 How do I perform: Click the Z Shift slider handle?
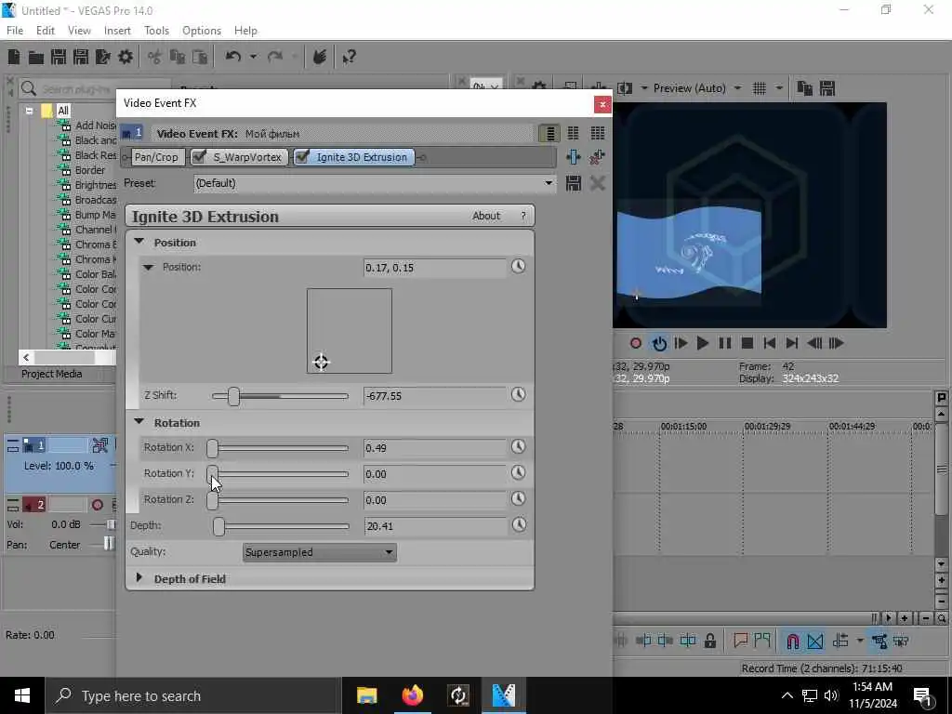(233, 396)
